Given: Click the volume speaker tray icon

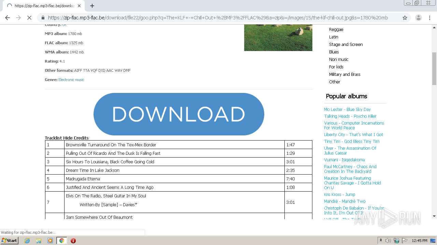Looking at the screenshot, I should point(388,241).
